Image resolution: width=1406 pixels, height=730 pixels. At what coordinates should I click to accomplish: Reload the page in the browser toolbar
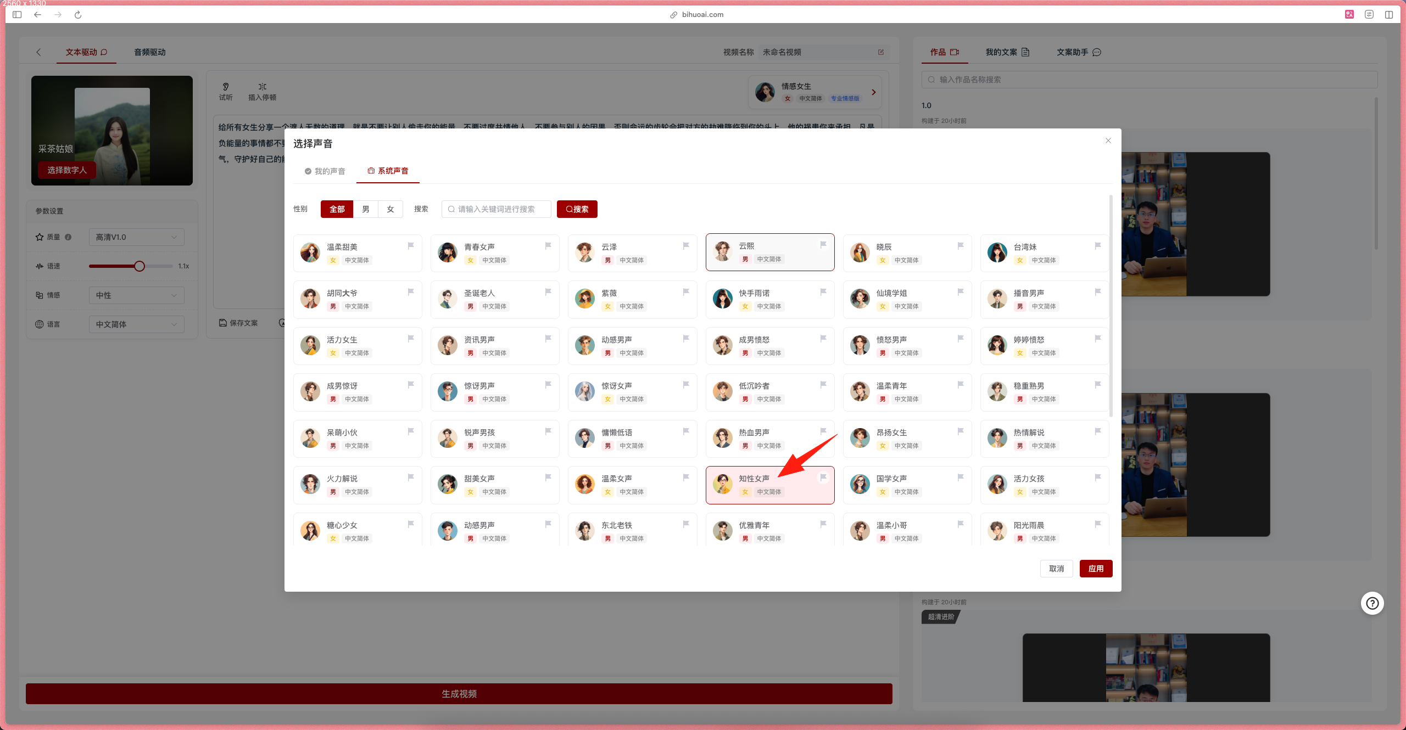pos(78,15)
